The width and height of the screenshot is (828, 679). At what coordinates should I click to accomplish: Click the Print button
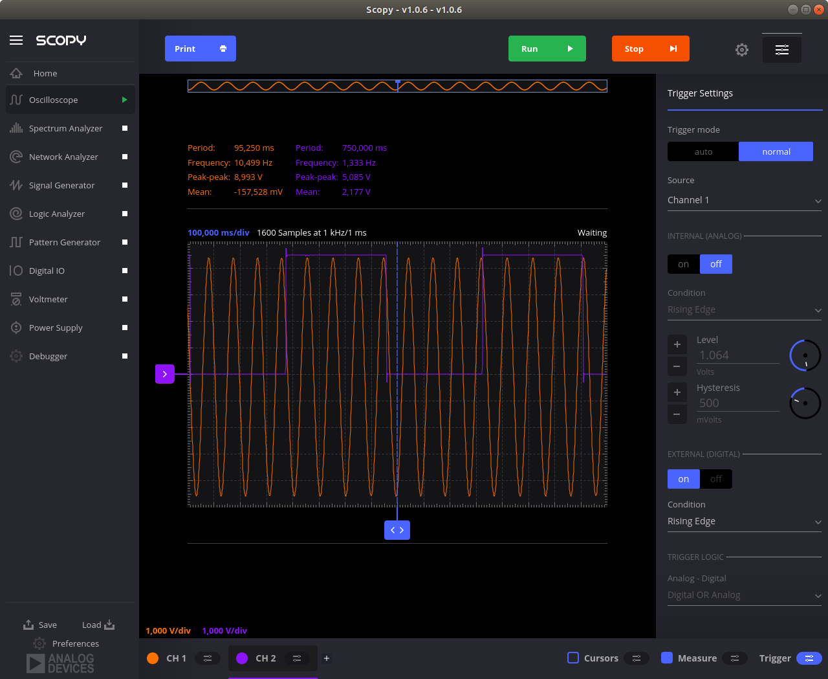(200, 49)
